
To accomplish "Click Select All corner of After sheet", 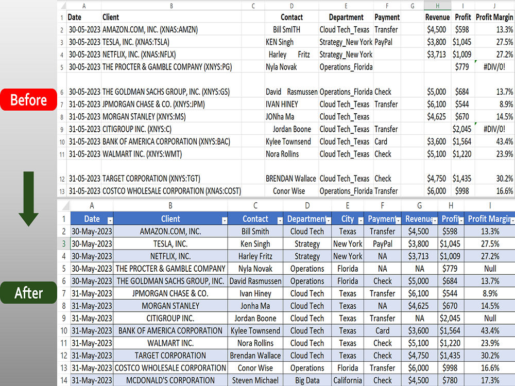I will 65,206.
